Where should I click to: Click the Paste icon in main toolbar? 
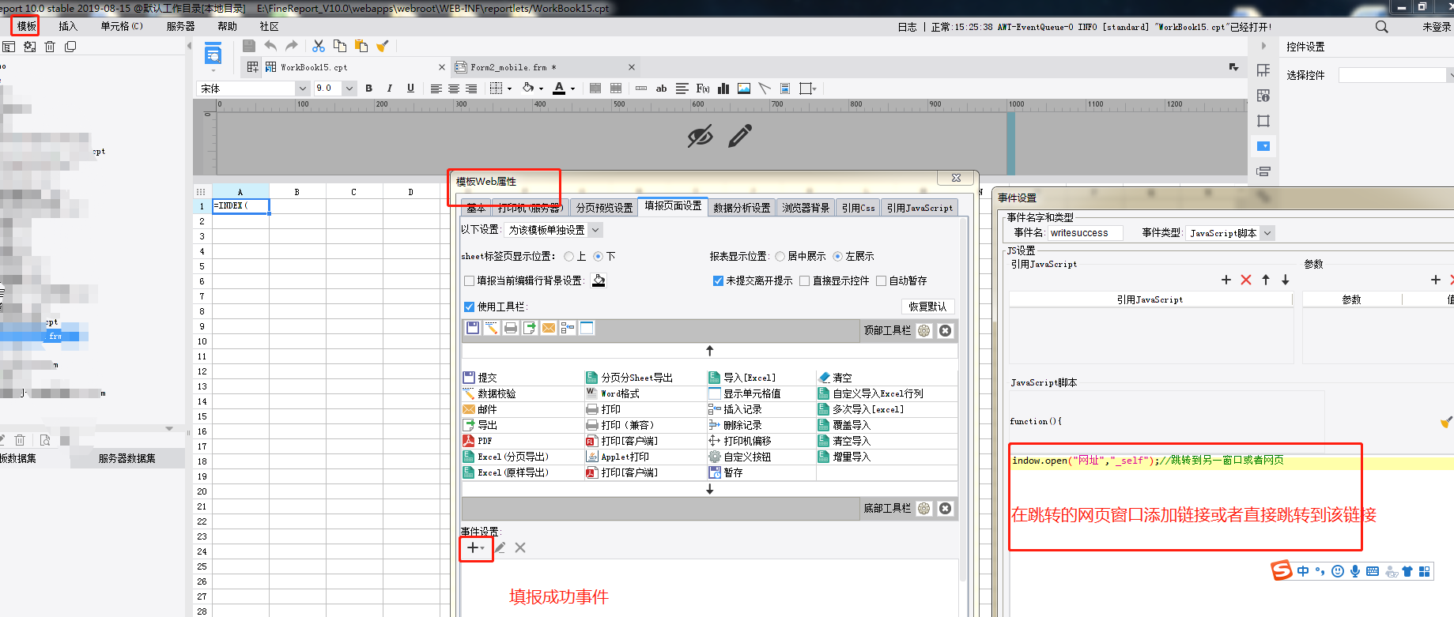[361, 46]
